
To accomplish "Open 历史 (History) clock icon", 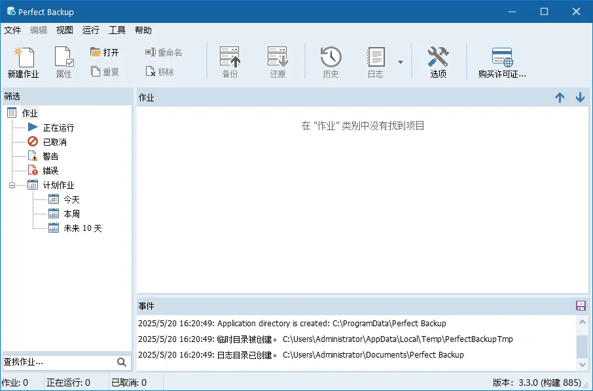I will [331, 63].
